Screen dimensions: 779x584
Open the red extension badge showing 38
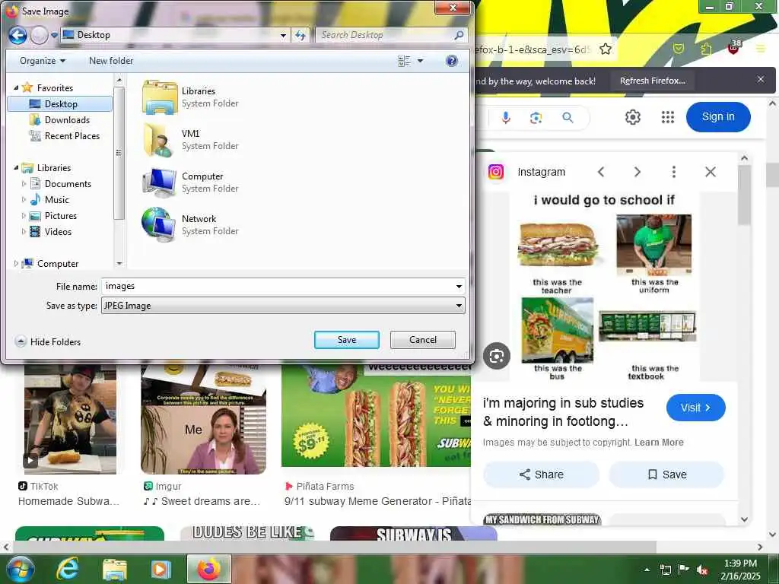coord(734,47)
